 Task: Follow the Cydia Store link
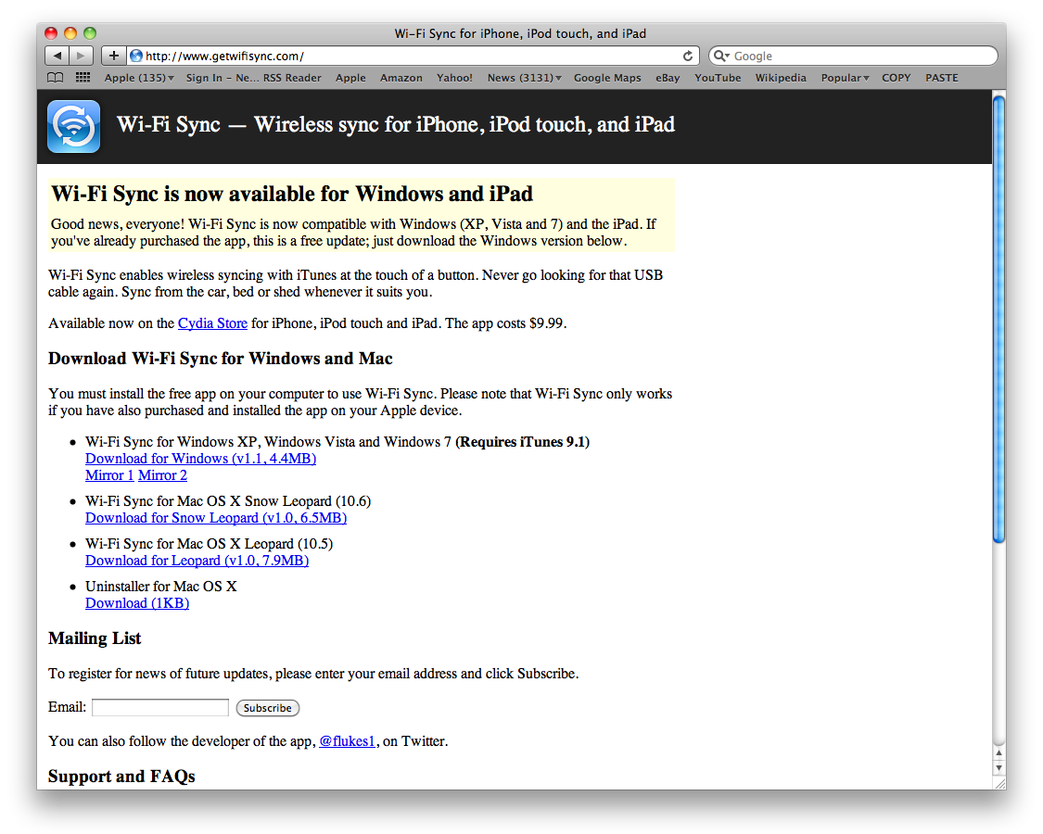pos(212,323)
